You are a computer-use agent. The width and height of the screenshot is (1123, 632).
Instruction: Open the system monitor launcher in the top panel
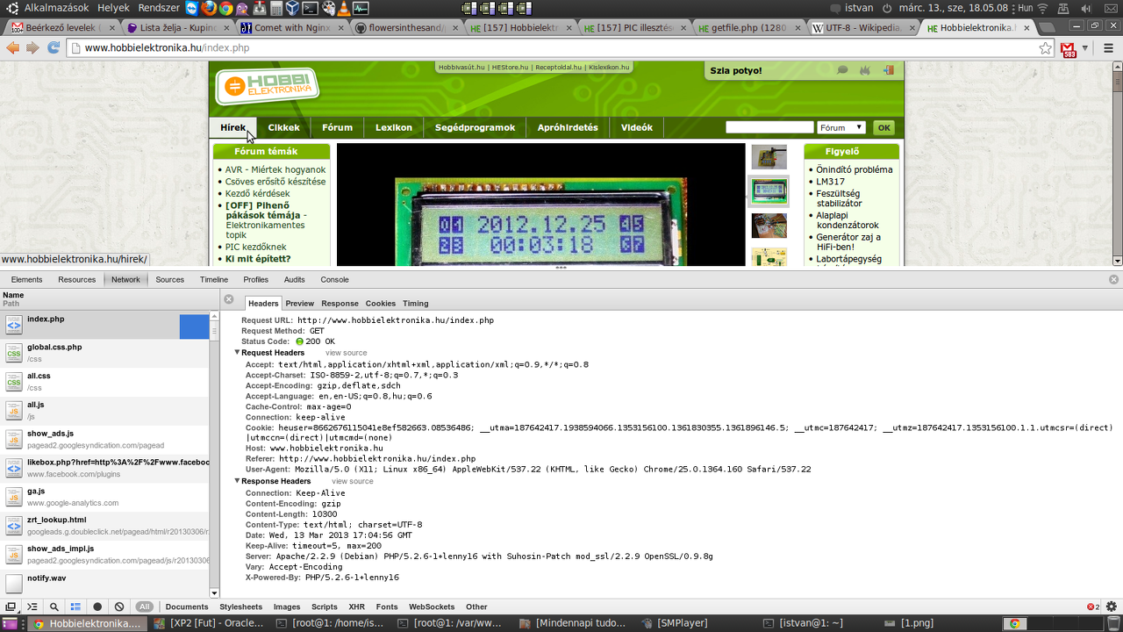(361, 8)
